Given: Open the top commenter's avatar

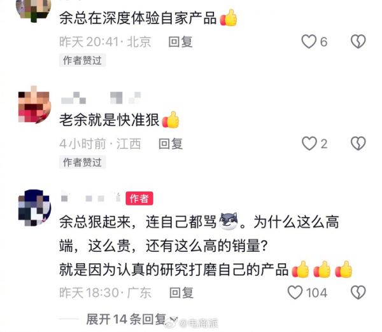Looking at the screenshot, I should [x=33, y=10].
